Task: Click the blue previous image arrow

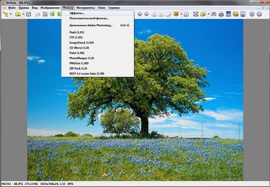Action: (139, 14)
